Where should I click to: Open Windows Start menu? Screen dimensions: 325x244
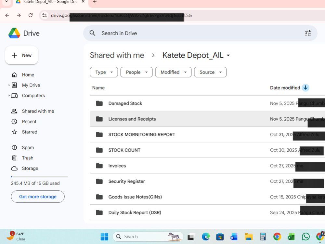(104, 237)
